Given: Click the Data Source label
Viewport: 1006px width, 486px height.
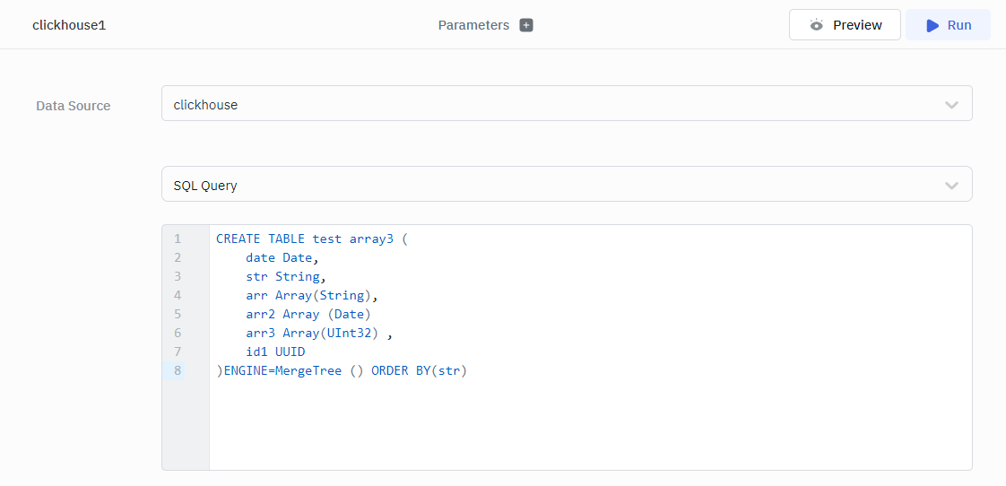Looking at the screenshot, I should click(74, 106).
